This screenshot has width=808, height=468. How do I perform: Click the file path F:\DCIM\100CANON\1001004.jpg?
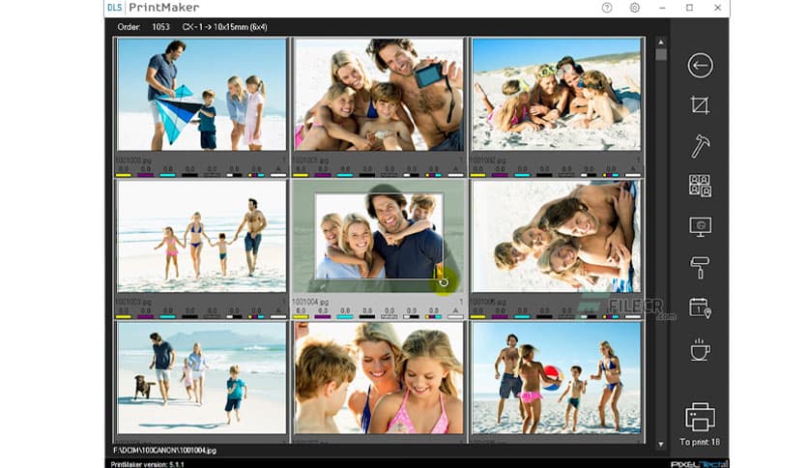pos(165,451)
